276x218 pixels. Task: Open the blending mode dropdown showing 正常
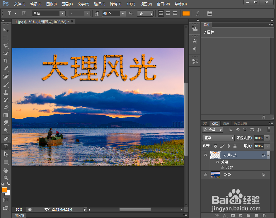(218, 138)
